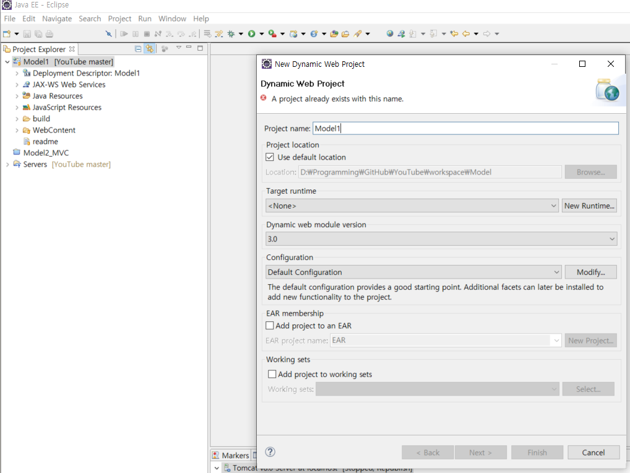Expand the JAX-WS Web Services node

click(17, 85)
